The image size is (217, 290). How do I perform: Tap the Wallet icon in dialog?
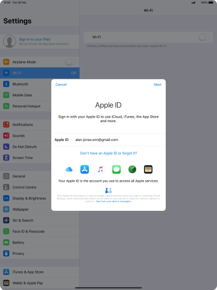coord(148,169)
